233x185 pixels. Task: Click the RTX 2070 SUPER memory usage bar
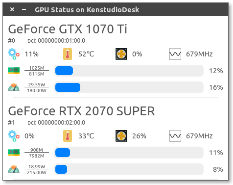[x=129, y=153]
